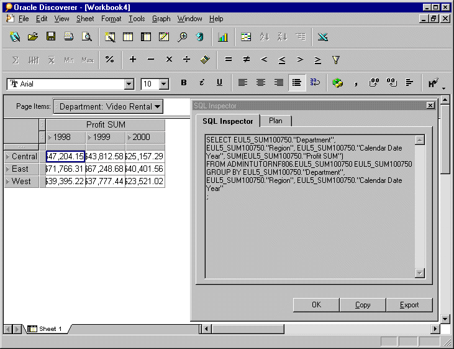
Task: Open the File menu
Action: point(24,19)
